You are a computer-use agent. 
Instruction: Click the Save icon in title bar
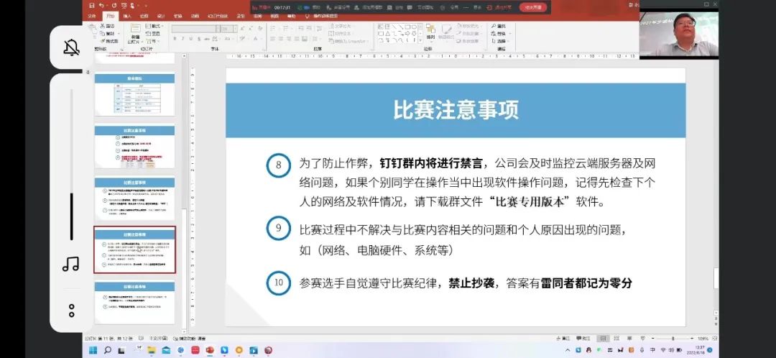click(91, 6)
